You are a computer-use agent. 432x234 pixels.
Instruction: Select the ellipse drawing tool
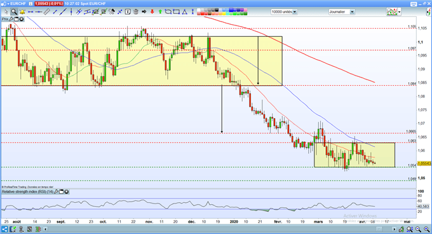pyautogui.click(x=168, y=12)
